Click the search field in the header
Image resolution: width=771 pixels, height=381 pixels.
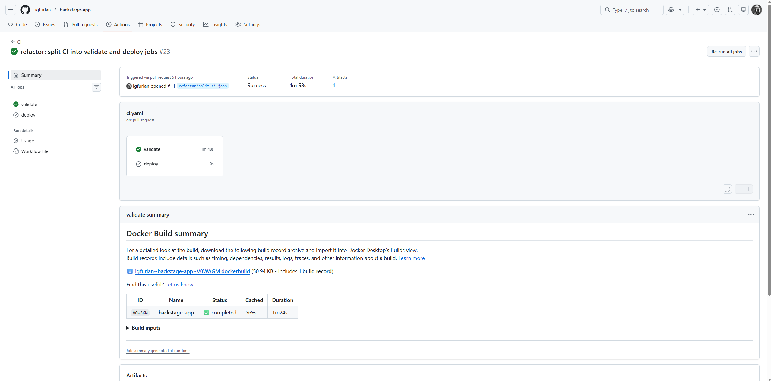pos(632,10)
